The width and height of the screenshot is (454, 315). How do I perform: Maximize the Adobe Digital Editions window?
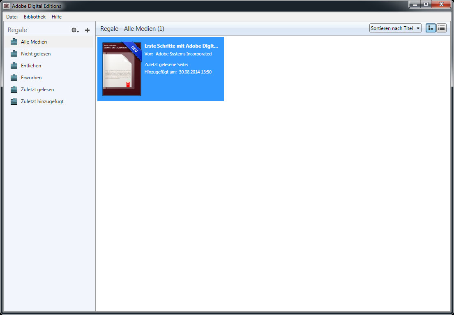426,4
